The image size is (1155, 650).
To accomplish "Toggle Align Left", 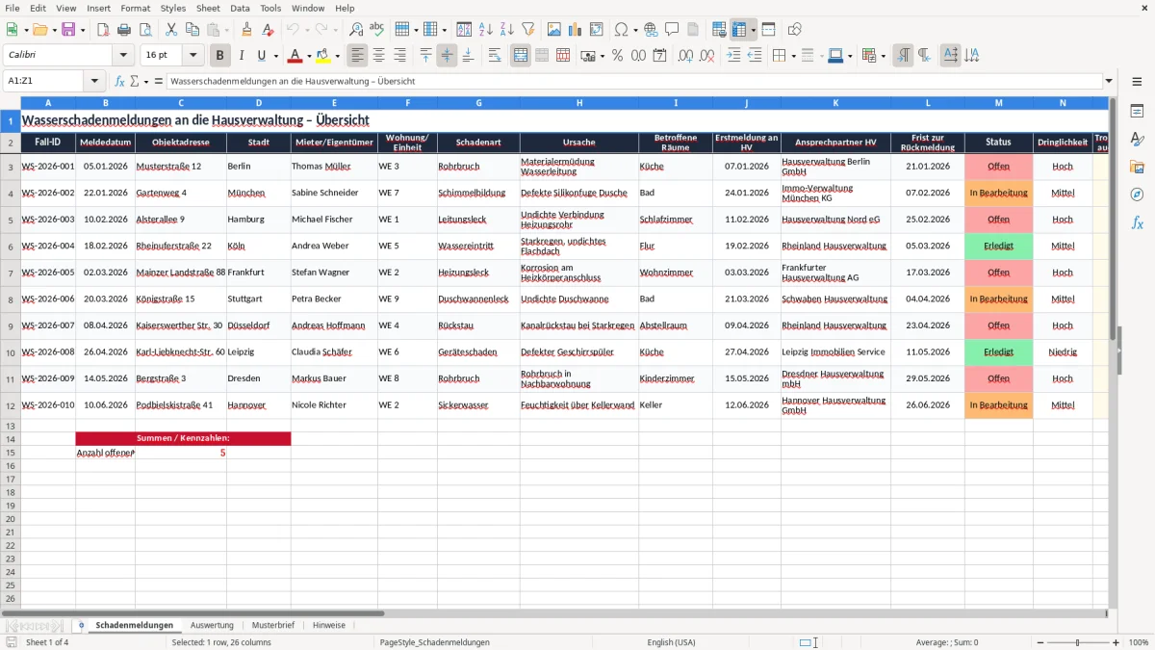I will point(358,56).
